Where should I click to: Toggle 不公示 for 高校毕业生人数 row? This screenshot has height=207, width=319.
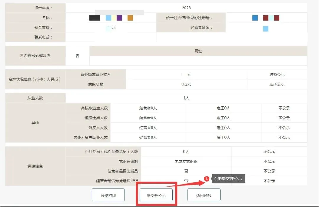284,108
